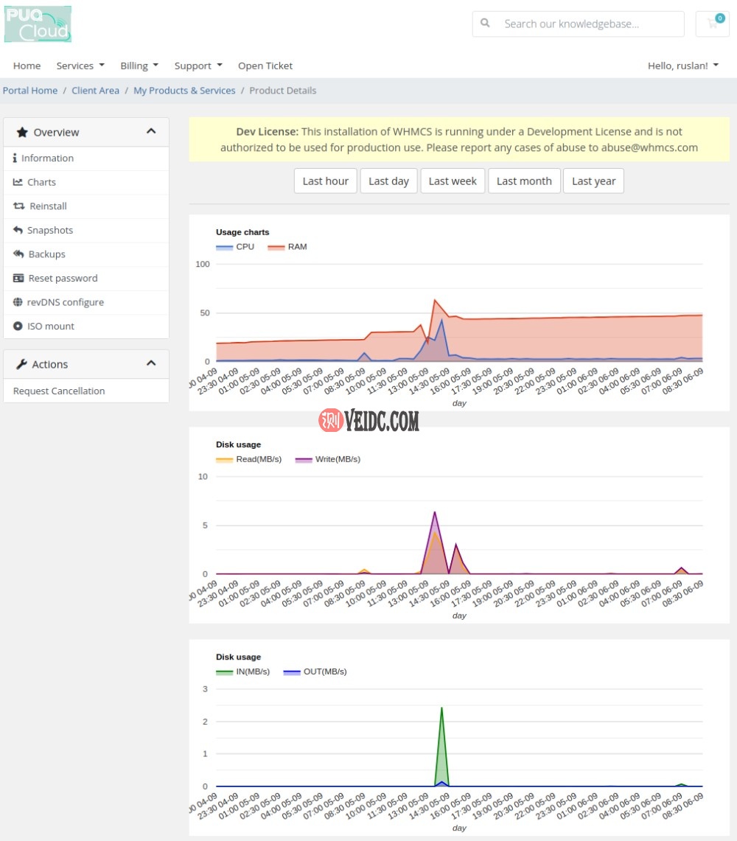Image resolution: width=737 pixels, height=841 pixels.
Task: Go to Open Ticket page
Action: click(265, 66)
